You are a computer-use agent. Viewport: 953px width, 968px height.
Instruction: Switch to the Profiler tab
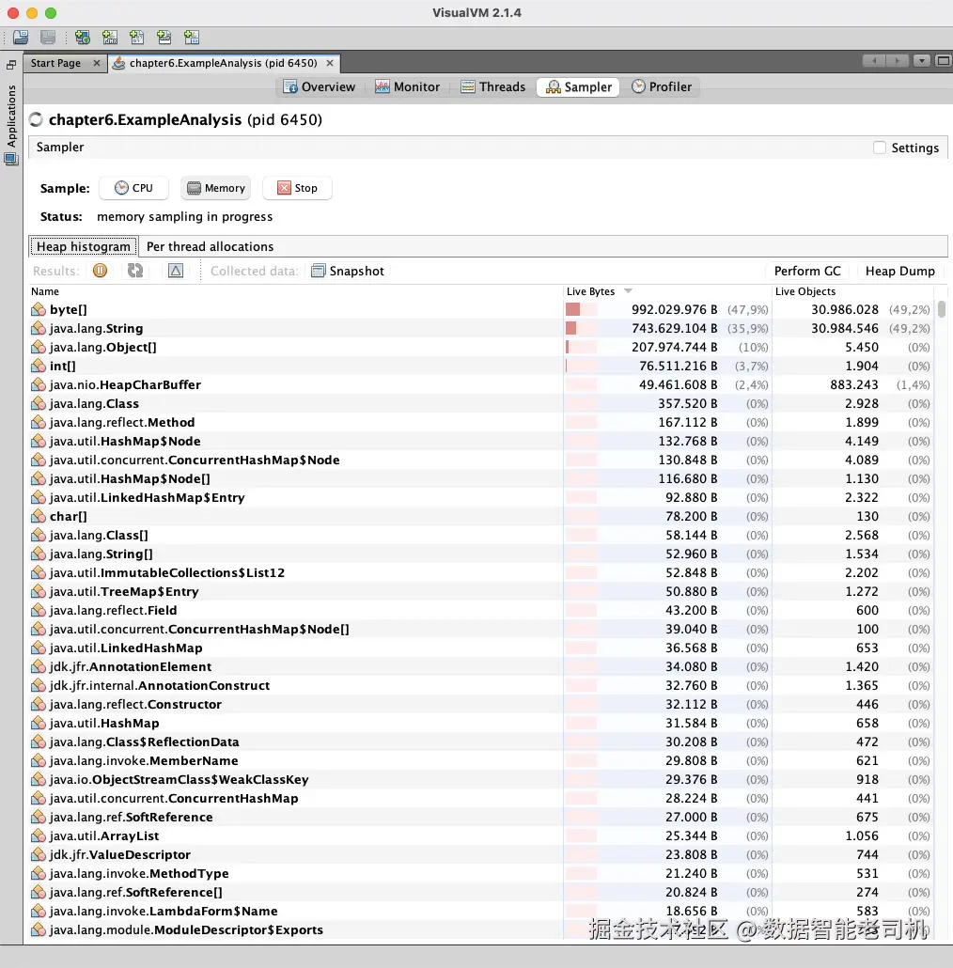click(x=662, y=86)
